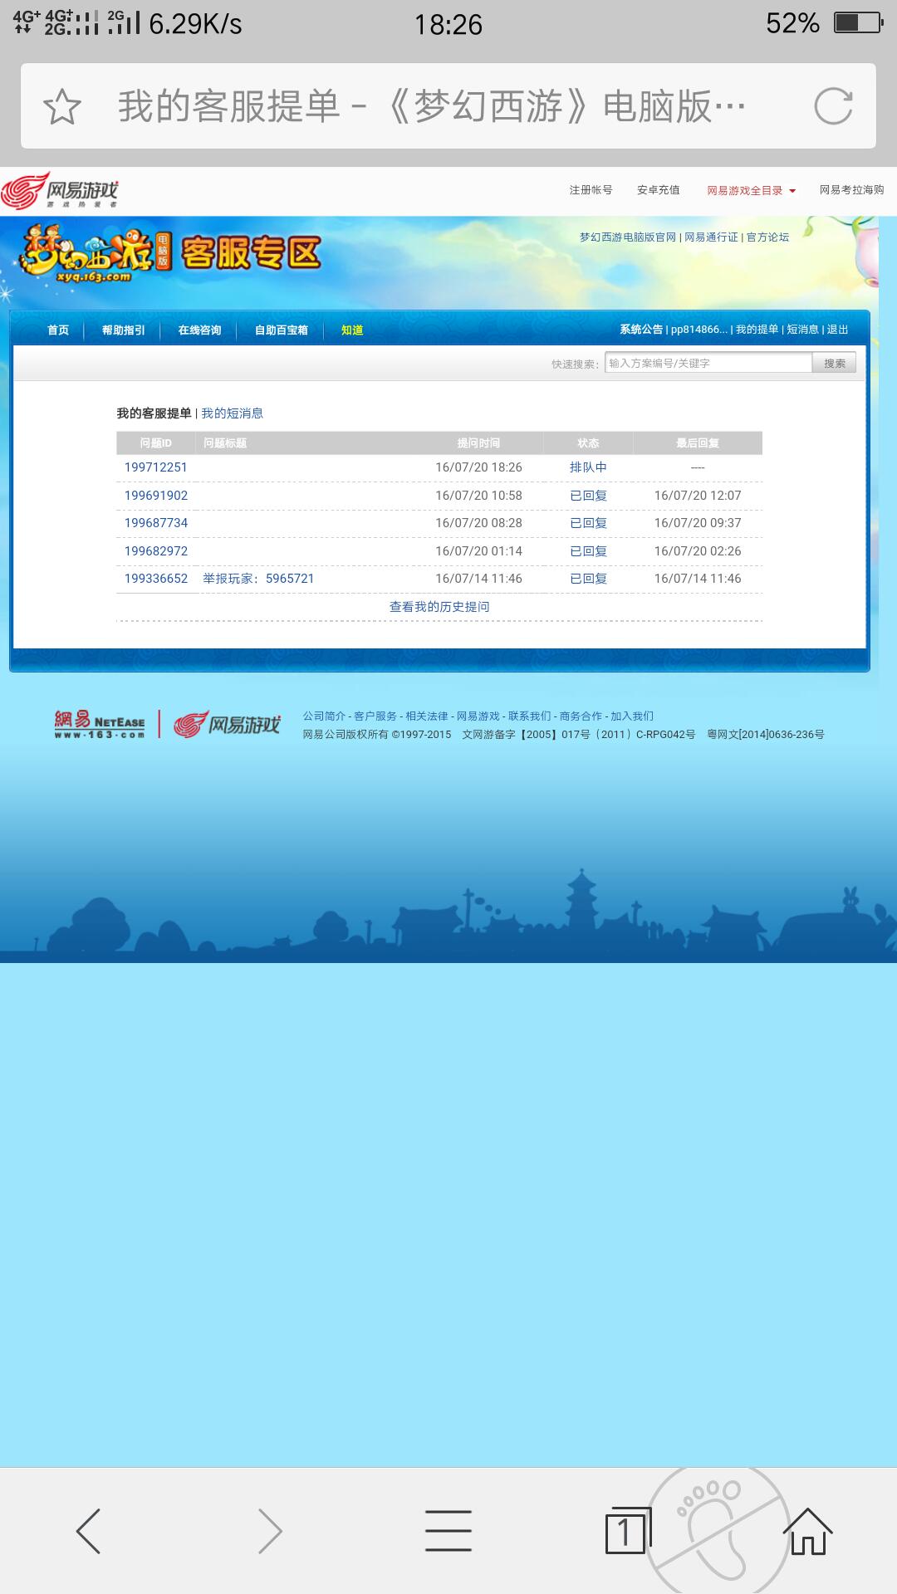Open the 网易通行证 link

click(711, 237)
